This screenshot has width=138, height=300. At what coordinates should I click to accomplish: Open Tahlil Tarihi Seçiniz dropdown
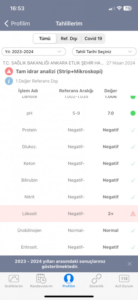pos(104,52)
